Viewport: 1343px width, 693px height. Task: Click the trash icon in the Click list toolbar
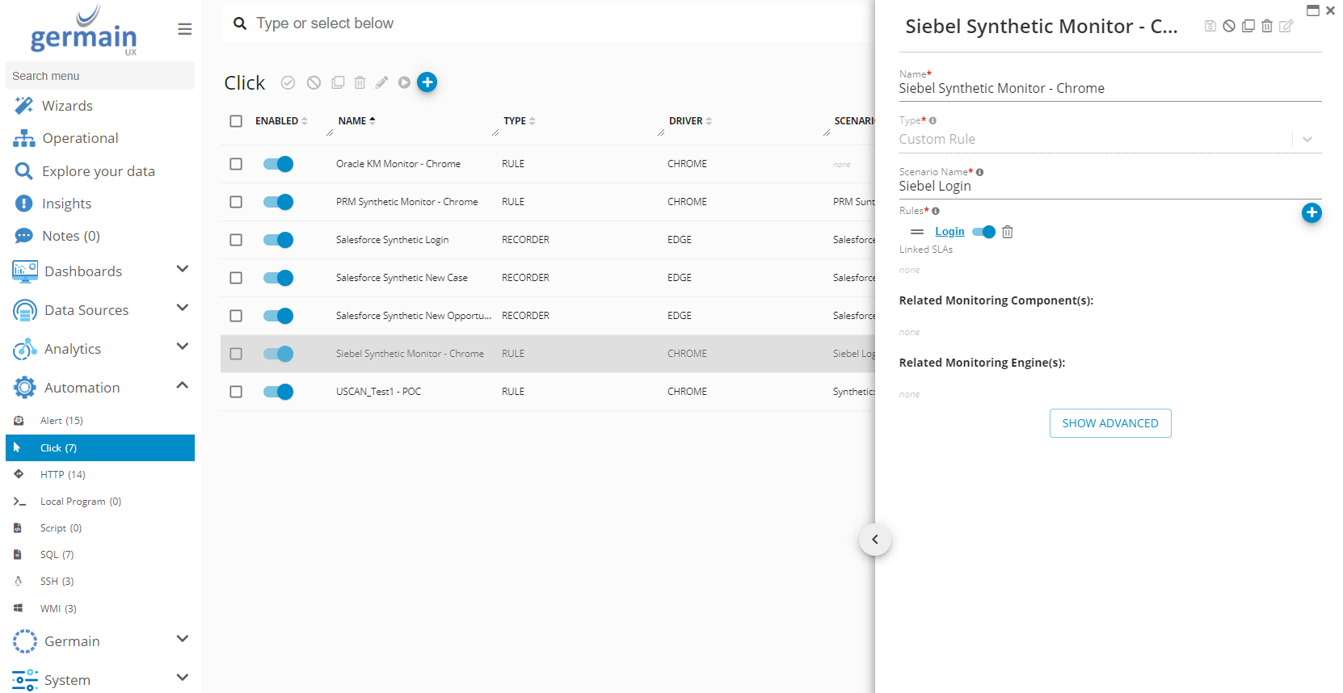pos(360,82)
